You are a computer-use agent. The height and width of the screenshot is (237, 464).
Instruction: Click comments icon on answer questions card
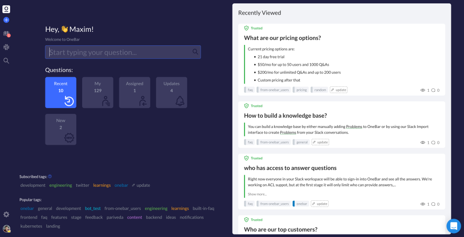(433, 204)
